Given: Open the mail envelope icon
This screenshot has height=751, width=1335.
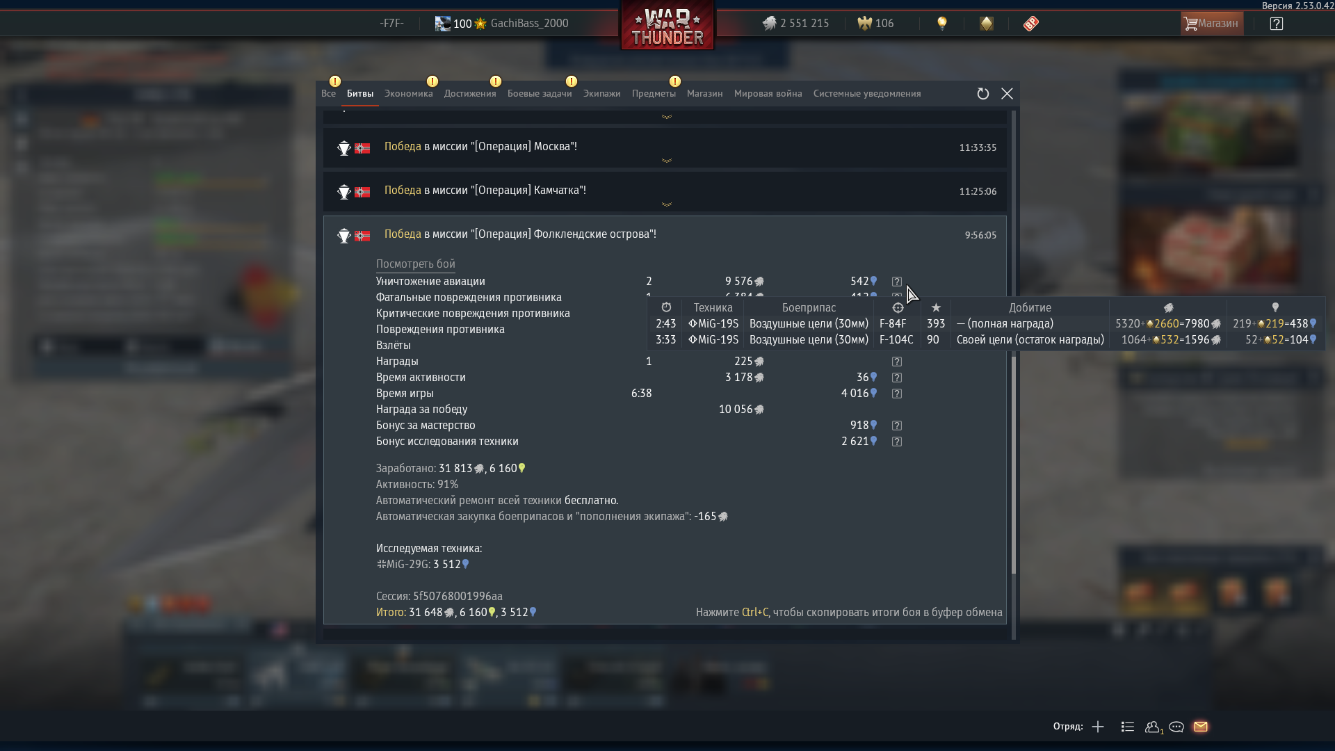Looking at the screenshot, I should 1201,727.
